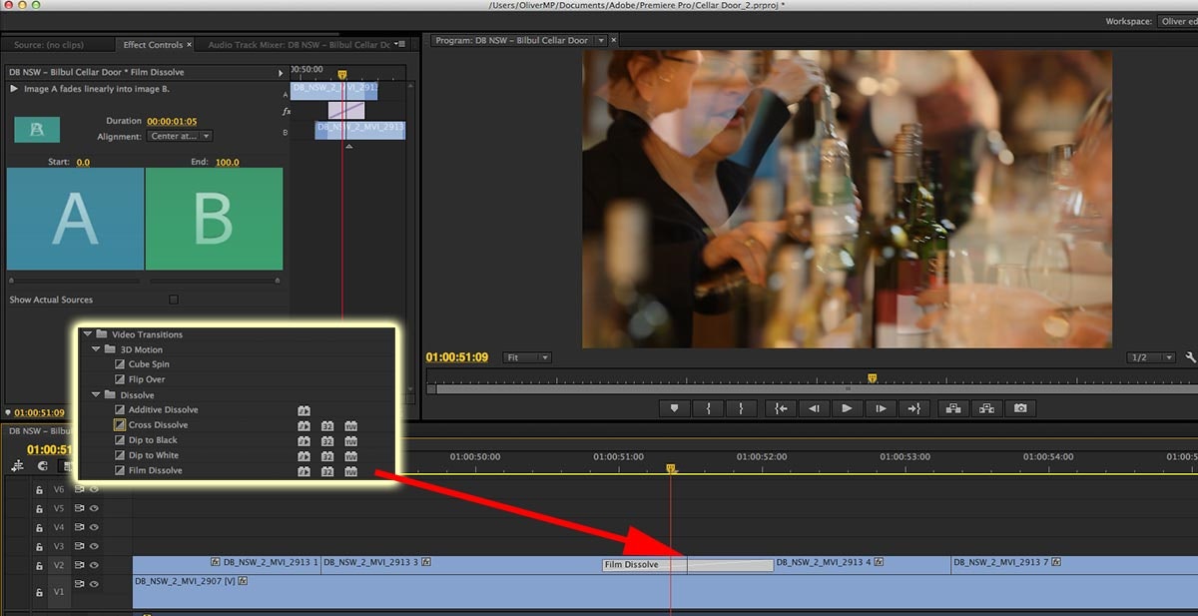Toggle the lock on track V4
This screenshot has width=1198, height=616.
(40, 527)
